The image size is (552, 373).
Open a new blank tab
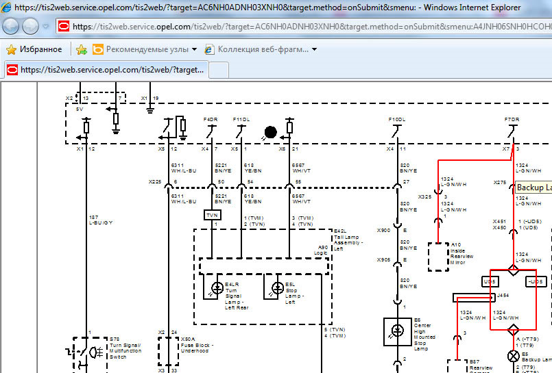(x=219, y=70)
